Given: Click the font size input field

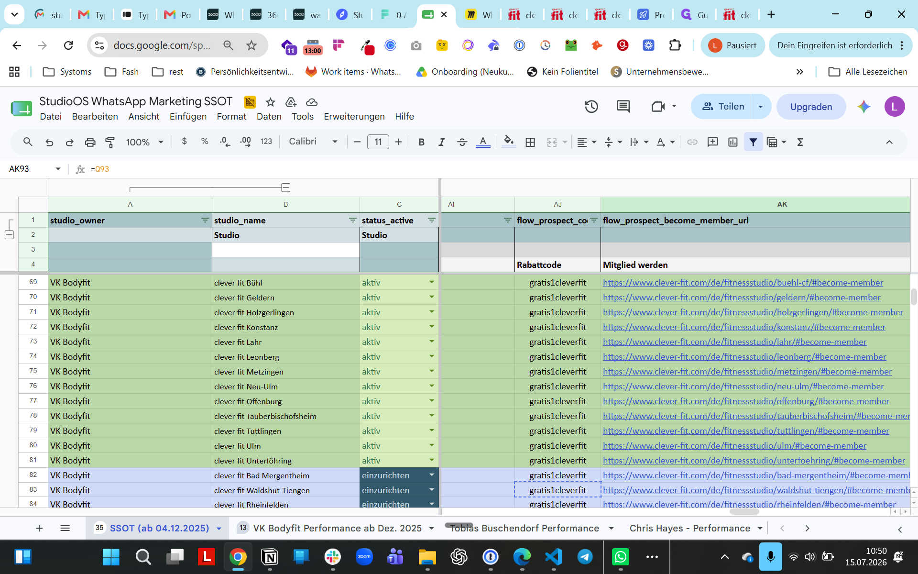Looking at the screenshot, I should coord(378,142).
